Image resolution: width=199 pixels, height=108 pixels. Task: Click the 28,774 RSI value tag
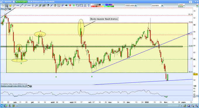coord(196,96)
